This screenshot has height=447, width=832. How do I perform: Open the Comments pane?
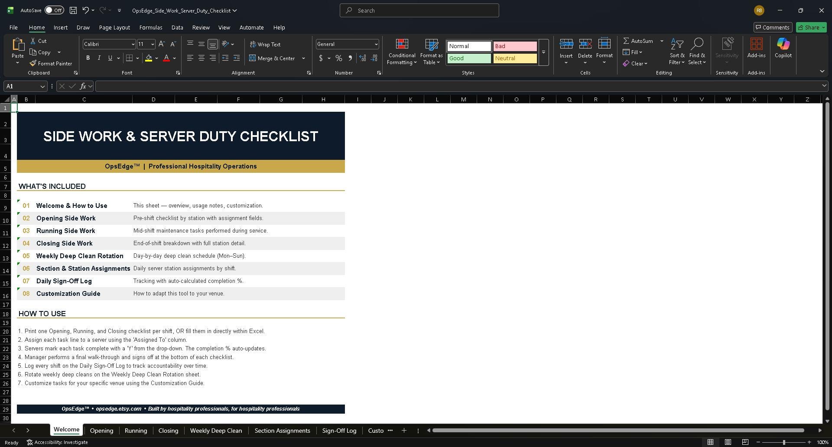pyautogui.click(x=773, y=27)
